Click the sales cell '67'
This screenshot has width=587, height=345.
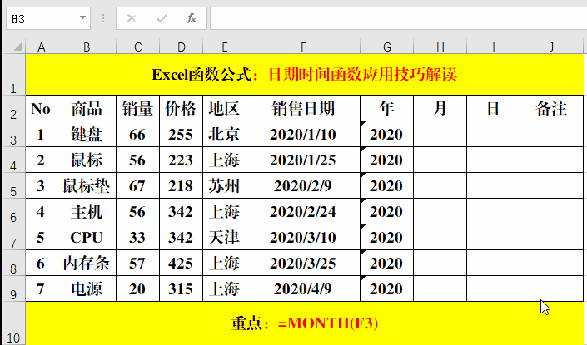click(137, 185)
